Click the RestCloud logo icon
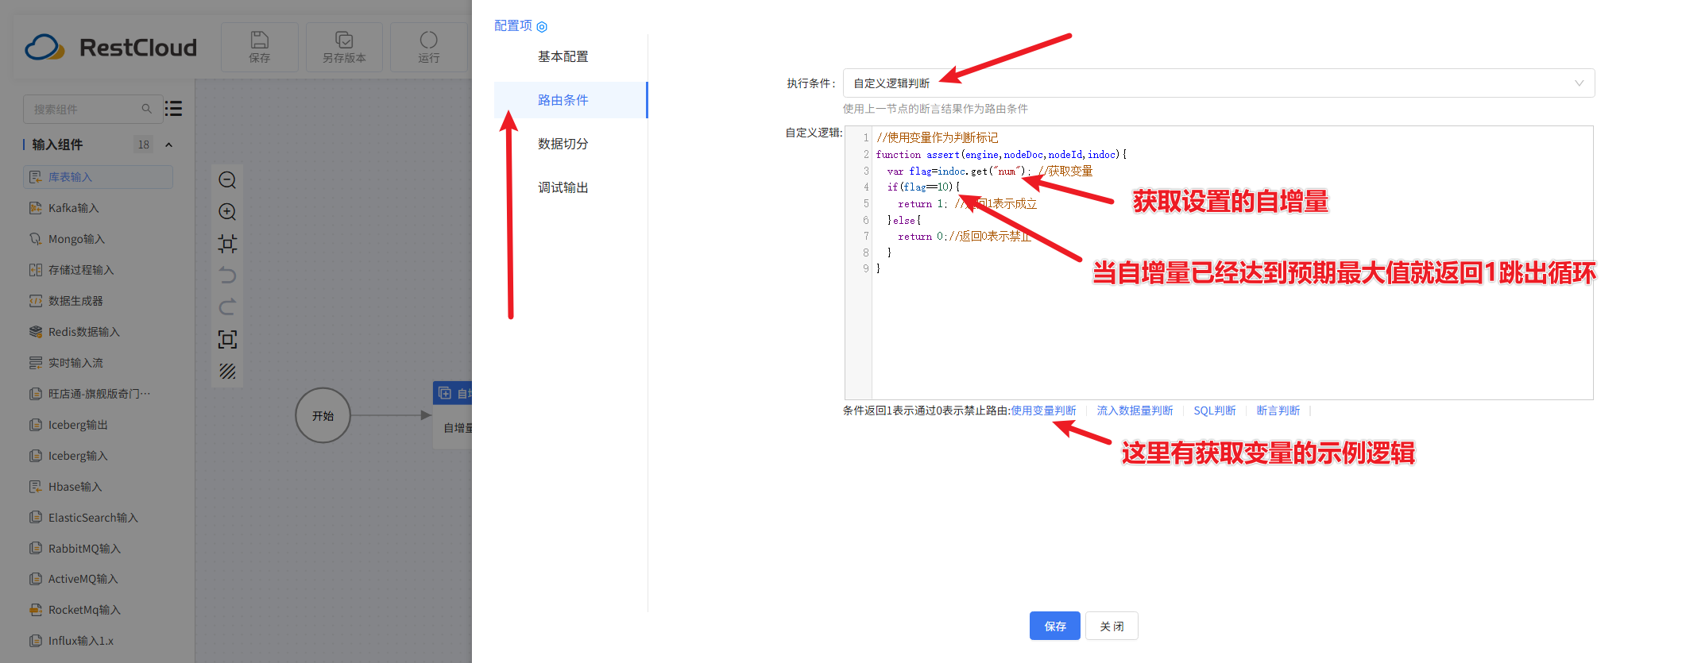1682x663 pixels. coord(44,48)
